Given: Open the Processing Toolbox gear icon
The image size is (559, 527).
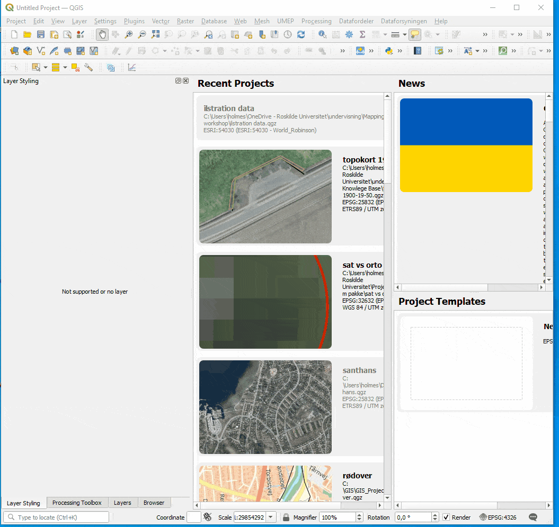Looking at the screenshot, I should point(349,34).
